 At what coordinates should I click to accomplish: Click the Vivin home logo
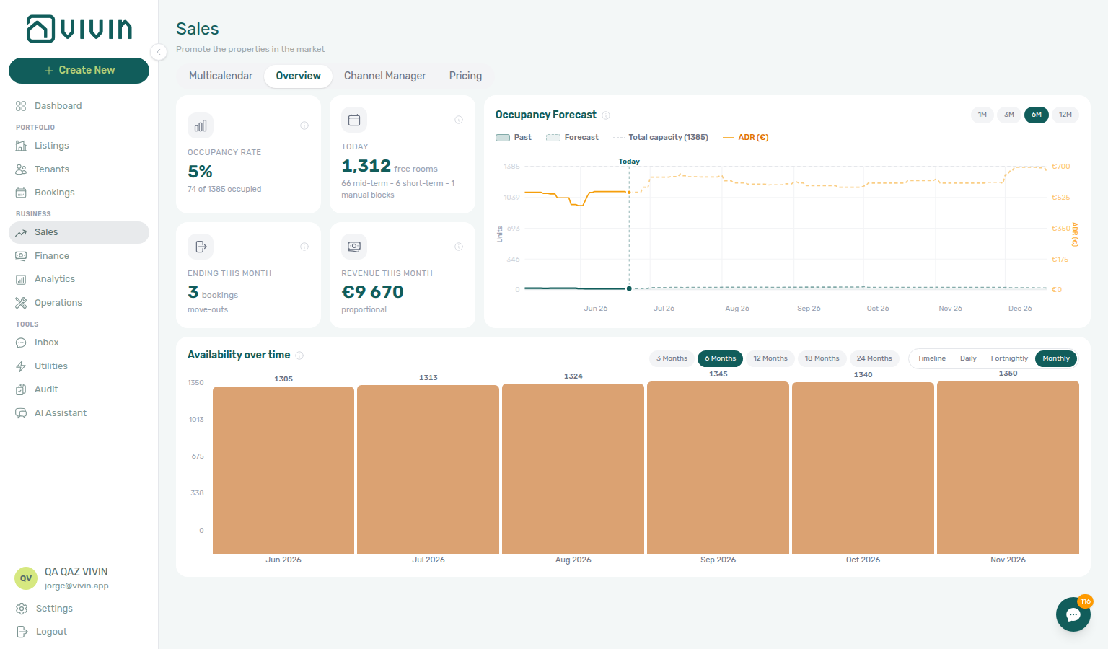click(79, 29)
